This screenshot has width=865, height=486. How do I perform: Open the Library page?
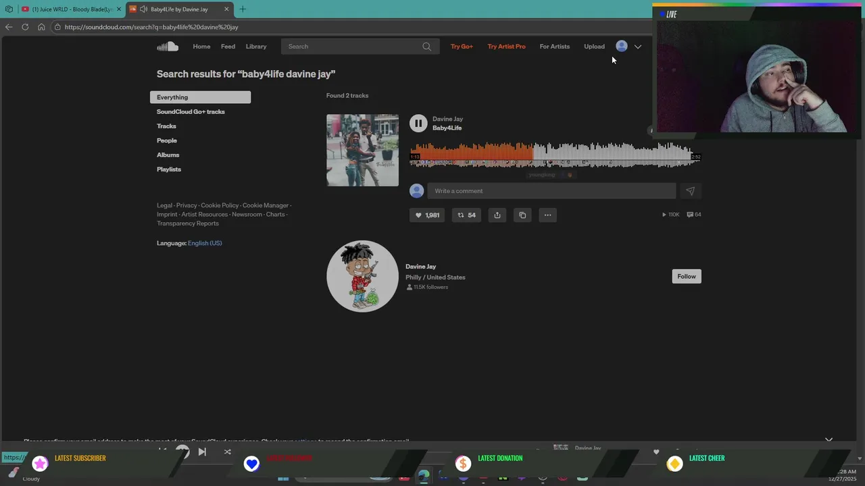click(x=256, y=47)
